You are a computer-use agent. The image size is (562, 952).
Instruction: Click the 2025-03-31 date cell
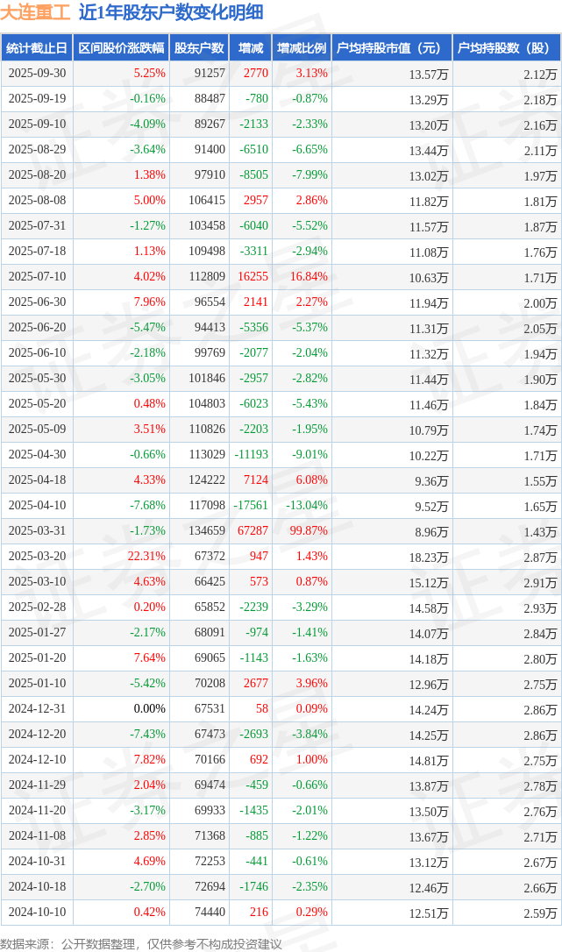click(x=37, y=531)
